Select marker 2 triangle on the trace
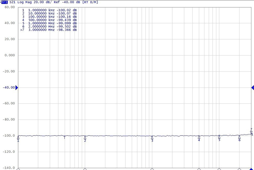This screenshot has height=170, width=254. [x=85, y=137]
